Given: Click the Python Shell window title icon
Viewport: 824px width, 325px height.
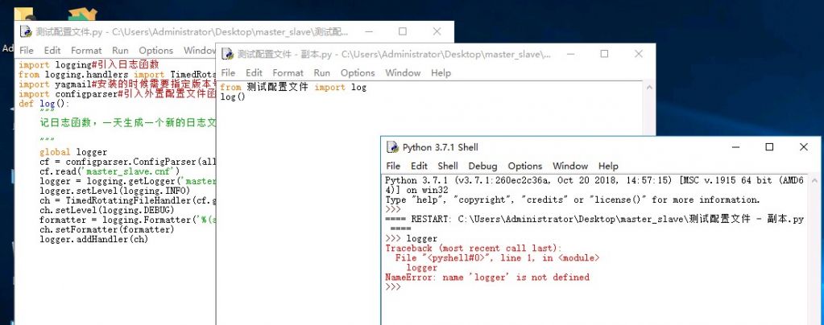Looking at the screenshot, I should pyautogui.click(x=392, y=147).
